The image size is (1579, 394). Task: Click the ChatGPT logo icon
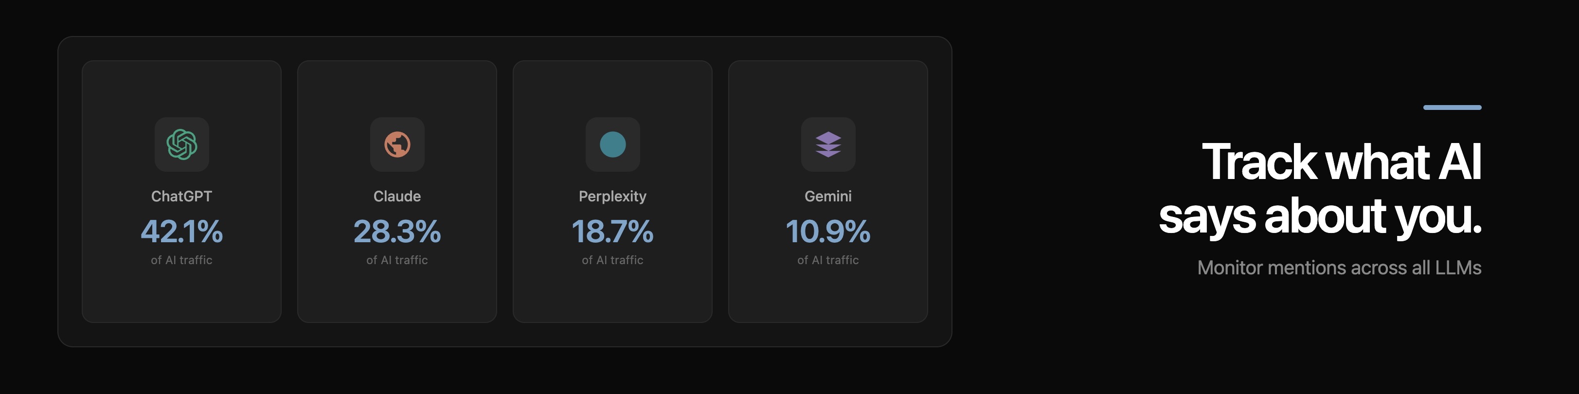[x=182, y=144]
